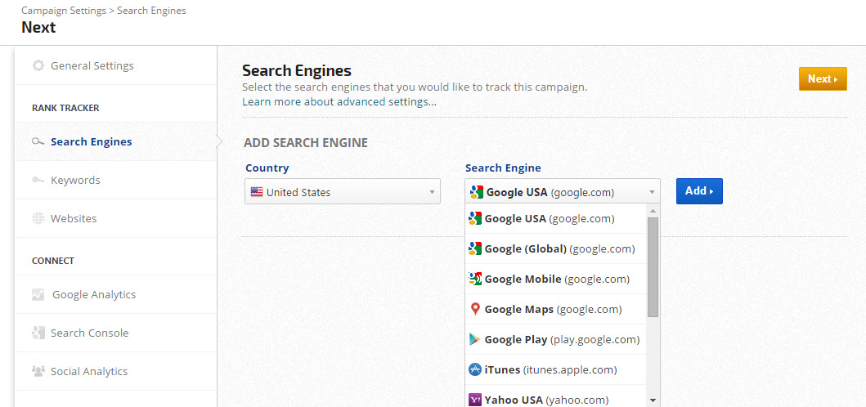This screenshot has height=407, width=866.
Task: Click the Websites globe icon
Action: 38,219
